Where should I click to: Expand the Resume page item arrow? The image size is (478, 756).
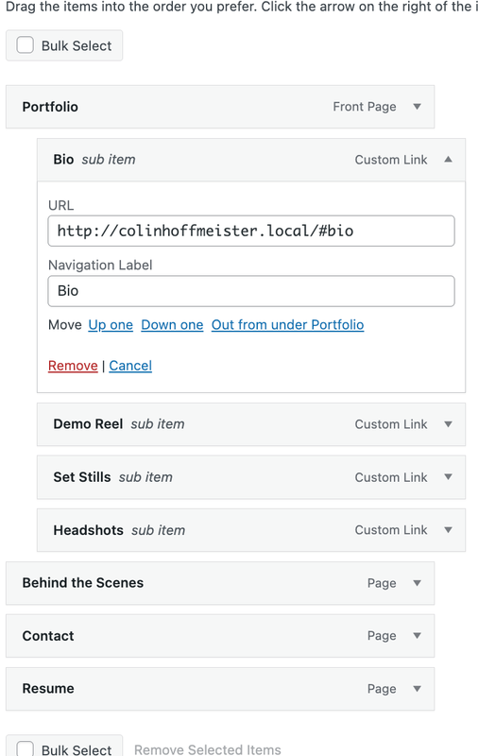[x=418, y=689]
